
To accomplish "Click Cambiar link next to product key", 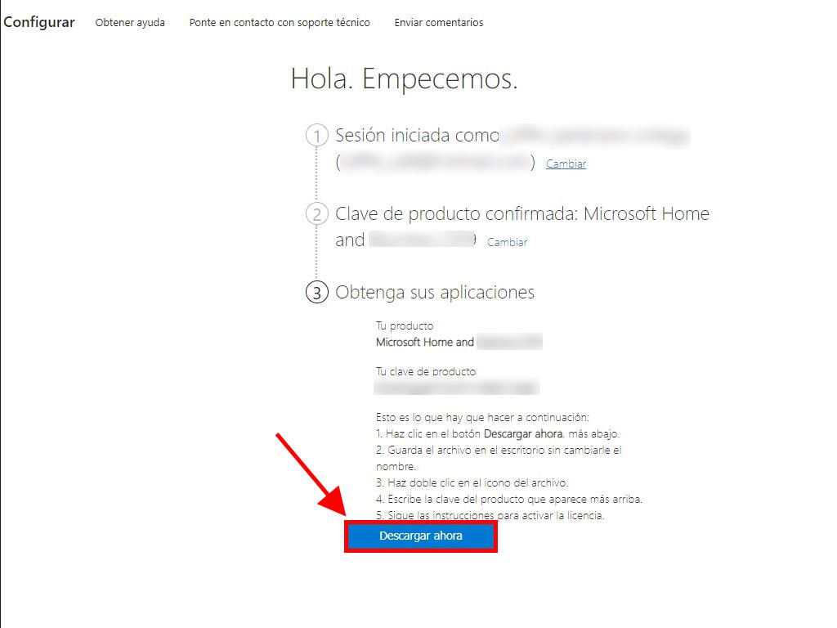I will pyautogui.click(x=507, y=242).
